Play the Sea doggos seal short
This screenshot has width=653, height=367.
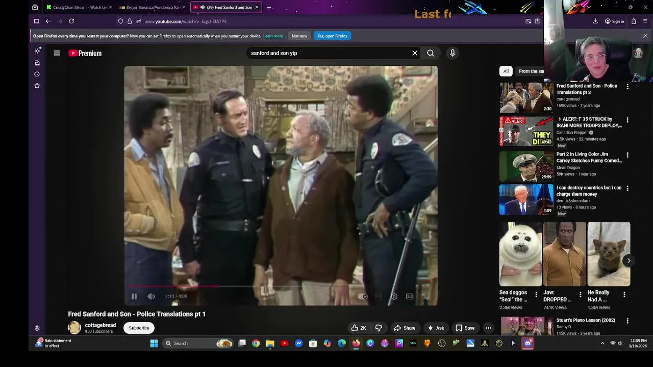pos(520,254)
